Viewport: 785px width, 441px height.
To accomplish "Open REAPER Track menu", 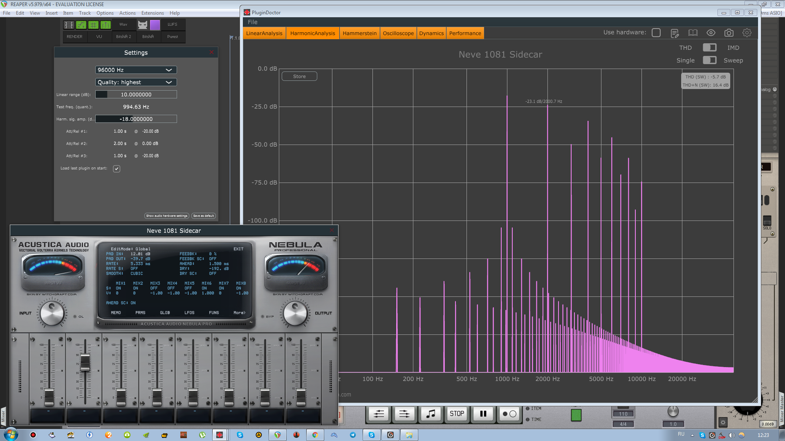I will pos(85,13).
